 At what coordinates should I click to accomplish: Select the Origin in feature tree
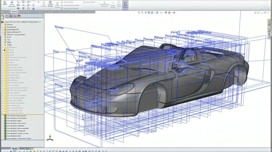coord(8,45)
